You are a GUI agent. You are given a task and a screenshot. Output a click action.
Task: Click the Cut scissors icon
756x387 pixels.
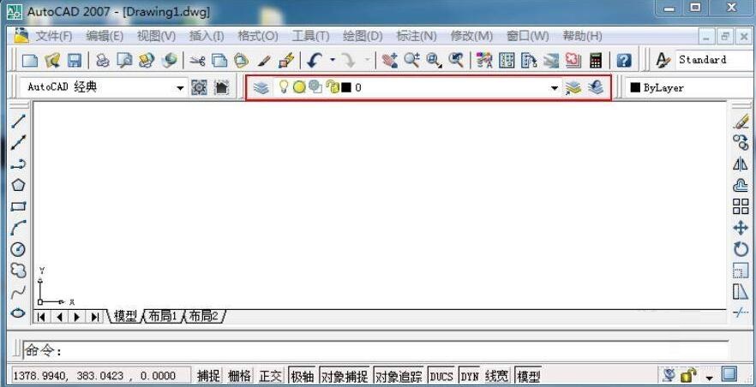click(x=197, y=60)
